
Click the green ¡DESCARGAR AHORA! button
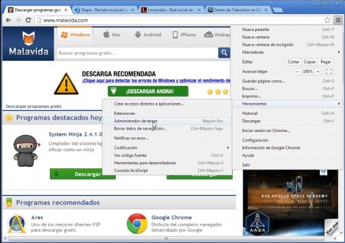148,91
